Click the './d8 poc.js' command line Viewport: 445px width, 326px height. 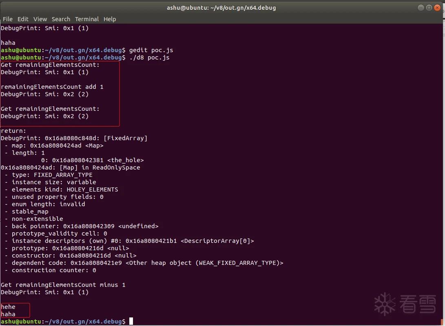[149, 57]
